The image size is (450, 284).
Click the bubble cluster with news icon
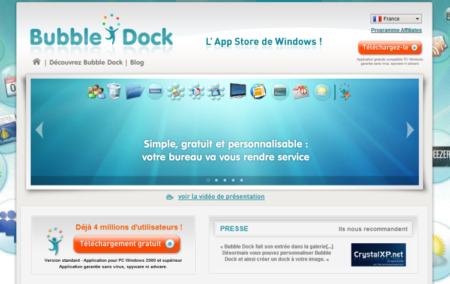coord(196,91)
